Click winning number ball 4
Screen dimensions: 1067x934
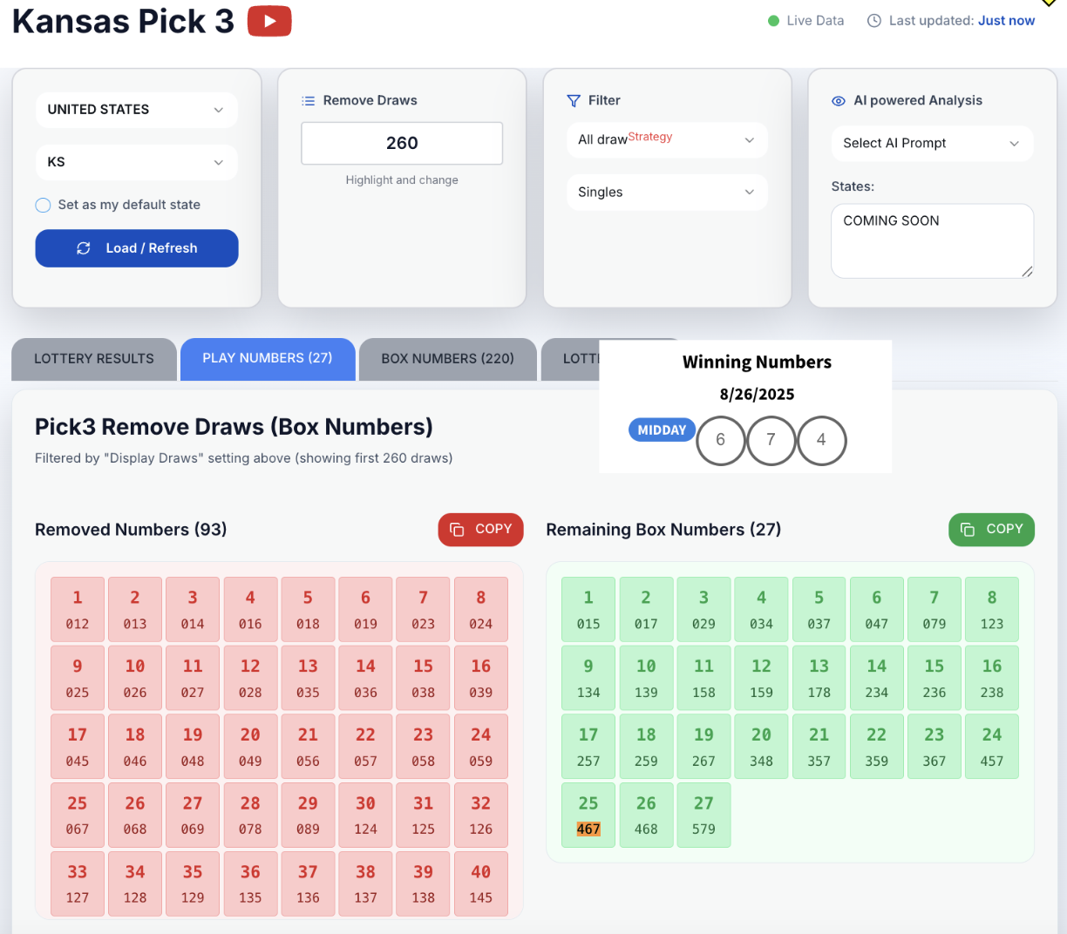point(821,441)
